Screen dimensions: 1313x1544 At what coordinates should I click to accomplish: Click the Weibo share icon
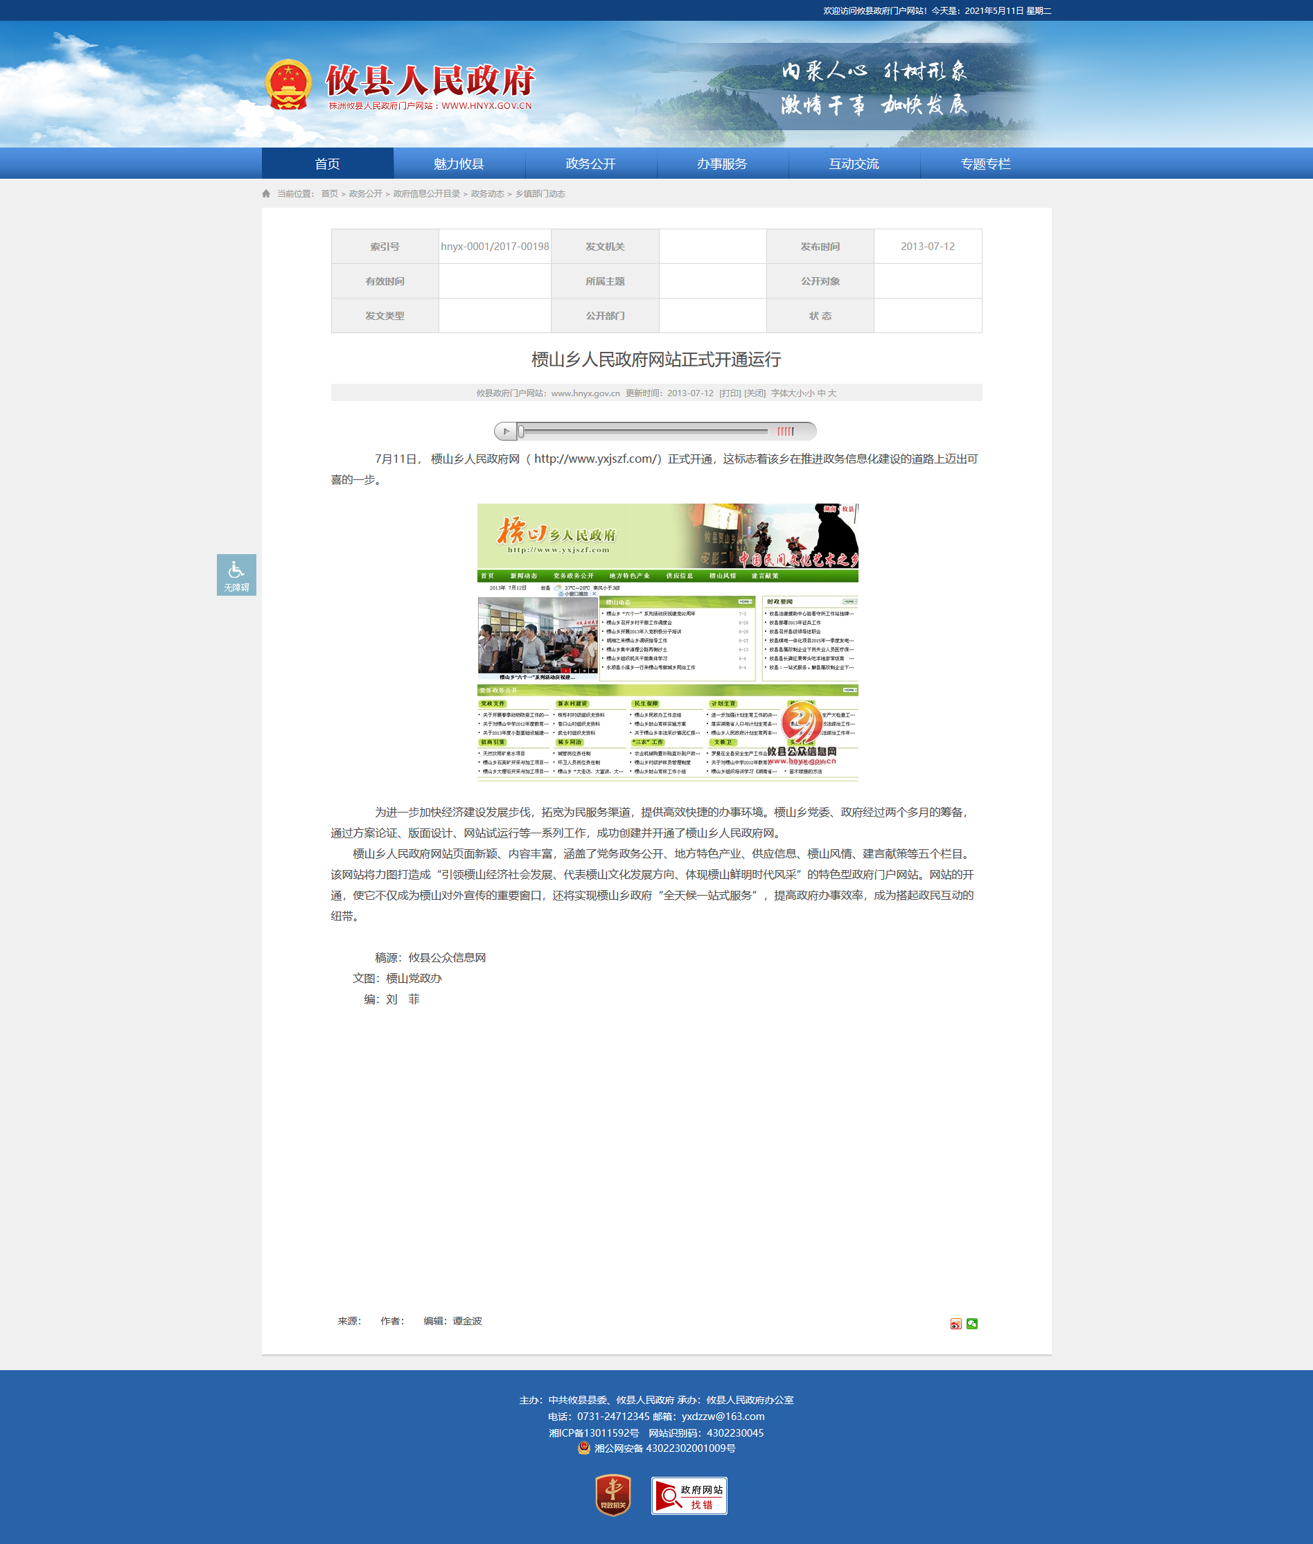click(955, 1324)
